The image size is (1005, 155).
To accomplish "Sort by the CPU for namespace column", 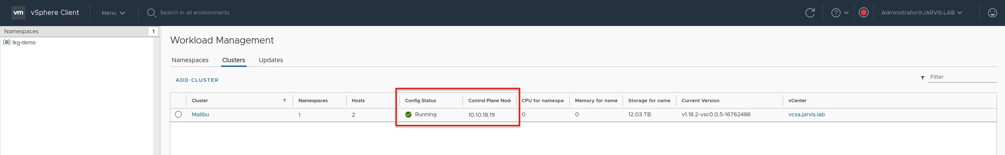I will (542, 101).
